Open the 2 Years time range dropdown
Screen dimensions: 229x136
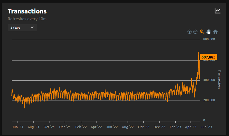click(22, 28)
